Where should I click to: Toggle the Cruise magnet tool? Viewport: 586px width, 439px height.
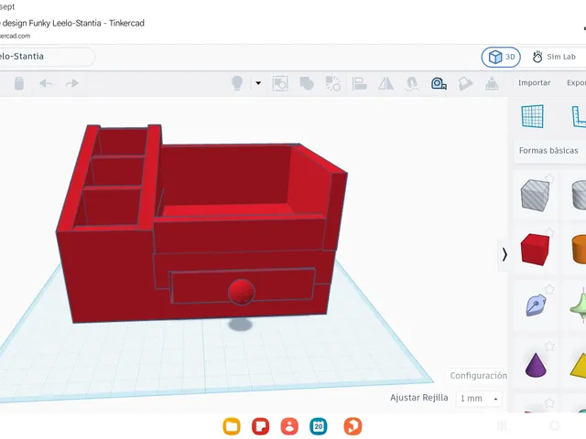coord(412,83)
